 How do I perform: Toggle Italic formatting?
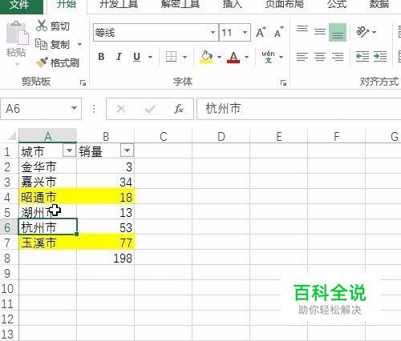click(x=119, y=57)
